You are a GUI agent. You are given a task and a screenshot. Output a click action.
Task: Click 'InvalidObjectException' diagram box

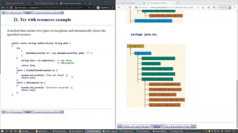165,89
